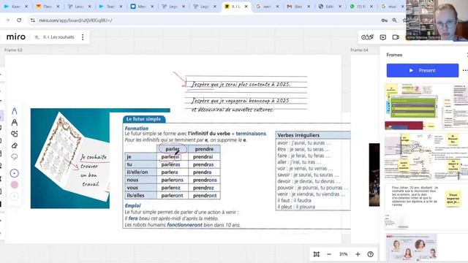468x263 pixels.
Task: Open the comments panel icon
Action: coord(383,37)
